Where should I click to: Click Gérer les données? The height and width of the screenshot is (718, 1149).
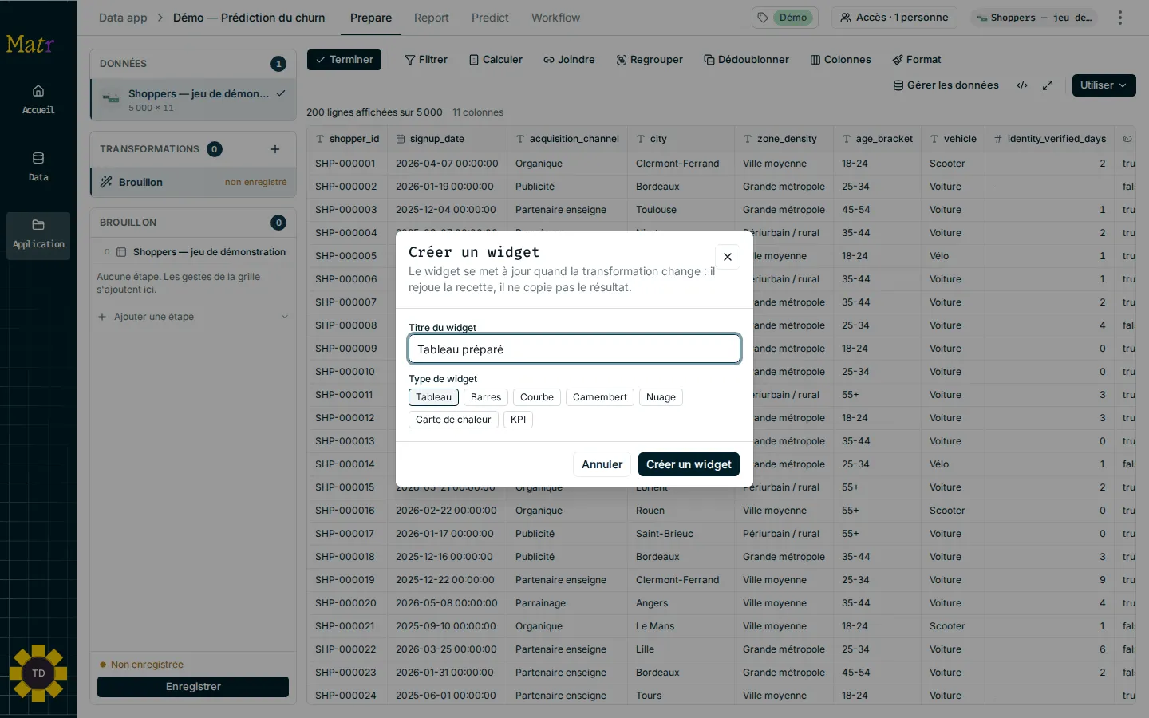point(946,85)
